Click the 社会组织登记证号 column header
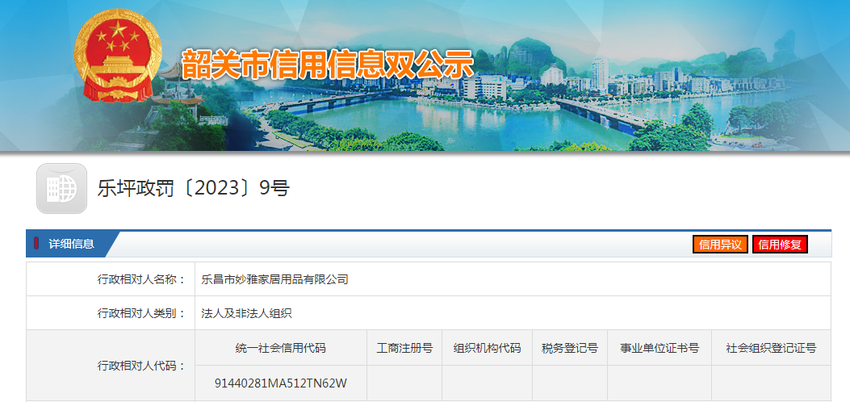The image size is (850, 402). click(x=771, y=348)
